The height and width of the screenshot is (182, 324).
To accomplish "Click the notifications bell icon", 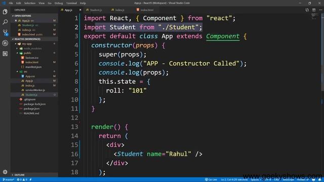I will [319, 180].
